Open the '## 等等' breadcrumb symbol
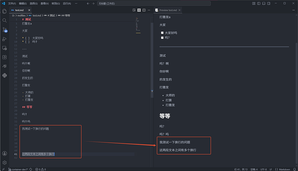Viewport: 298px width, 171px height. point(64,16)
